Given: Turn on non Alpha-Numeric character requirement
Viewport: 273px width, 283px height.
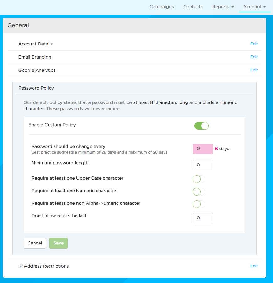Looking at the screenshot, I should 199,204.
